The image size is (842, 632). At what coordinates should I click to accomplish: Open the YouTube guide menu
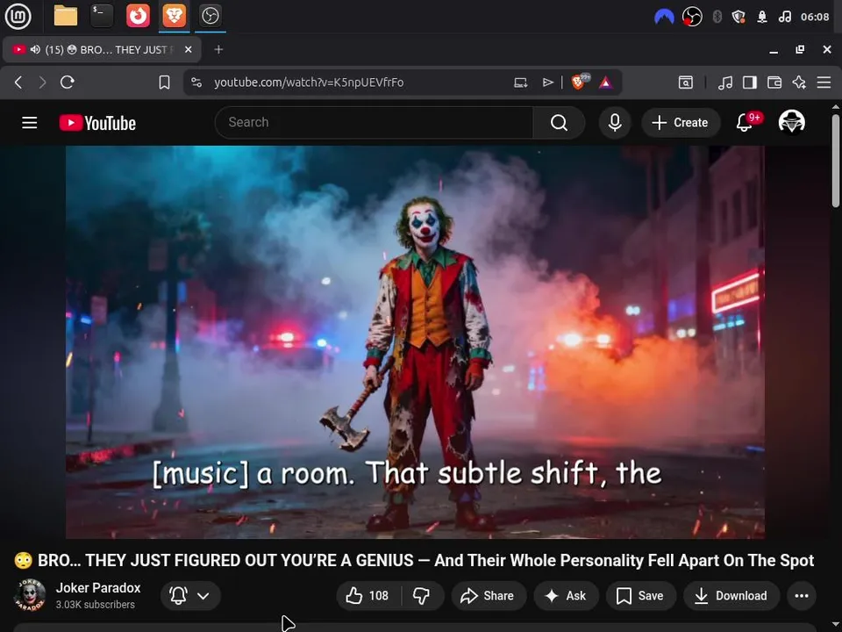(x=30, y=123)
